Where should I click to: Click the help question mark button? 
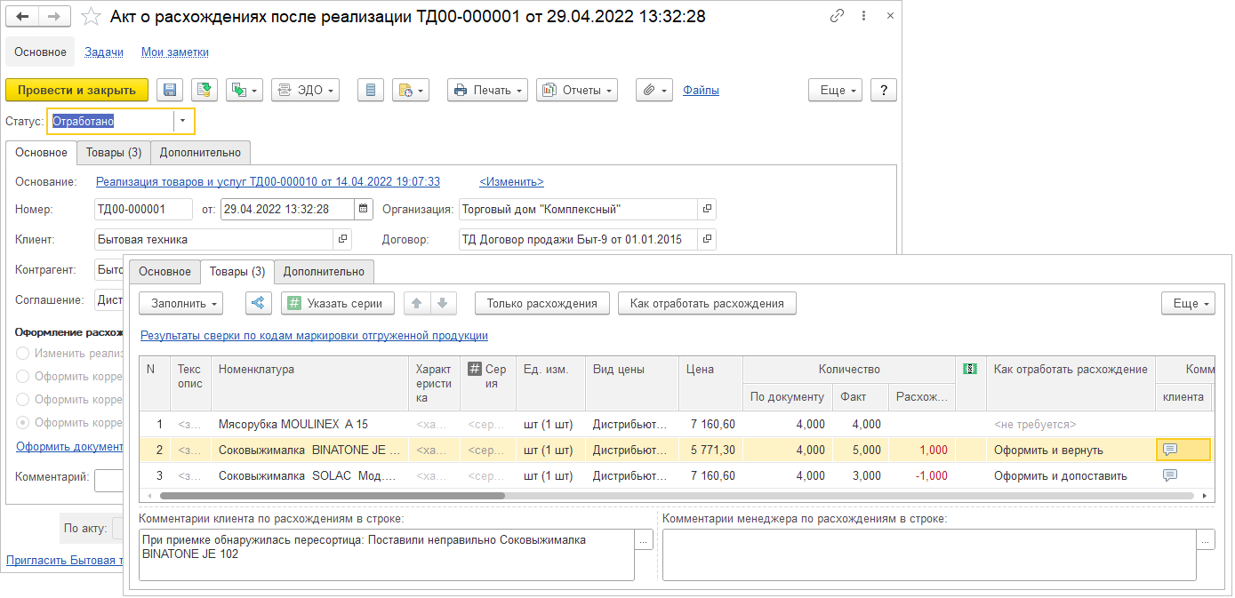(x=883, y=90)
